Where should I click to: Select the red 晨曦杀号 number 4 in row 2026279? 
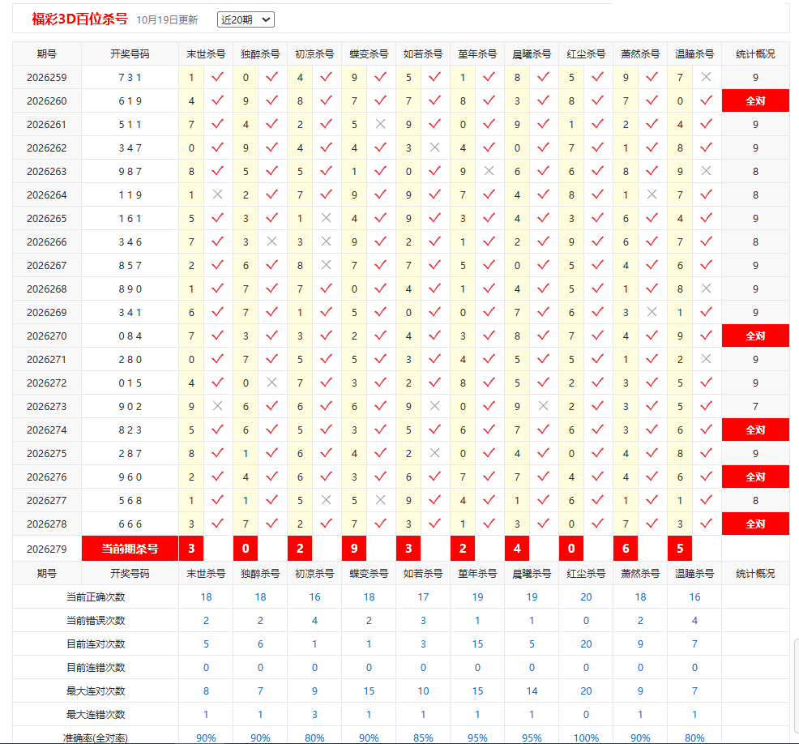[x=517, y=549]
